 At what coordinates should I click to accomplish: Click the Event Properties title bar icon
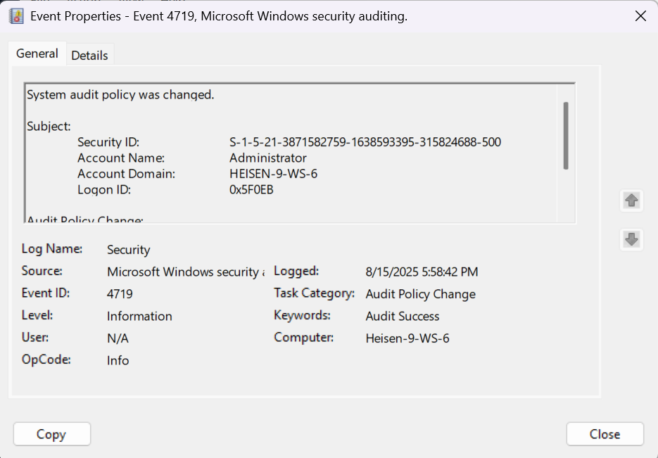click(x=15, y=15)
